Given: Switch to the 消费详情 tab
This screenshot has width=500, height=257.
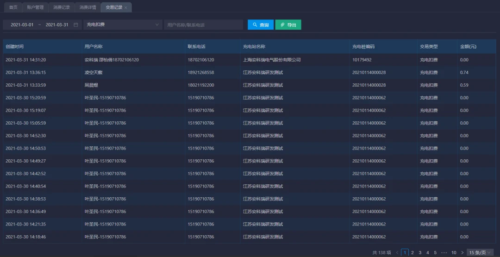Looking at the screenshot, I should point(87,7).
